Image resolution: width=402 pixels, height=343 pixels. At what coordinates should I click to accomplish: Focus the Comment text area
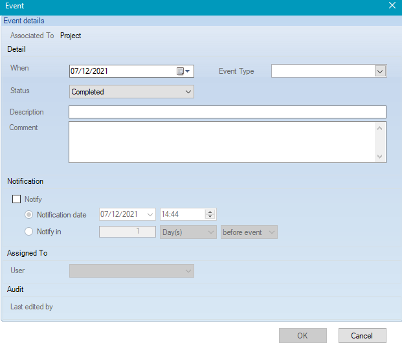coord(220,142)
